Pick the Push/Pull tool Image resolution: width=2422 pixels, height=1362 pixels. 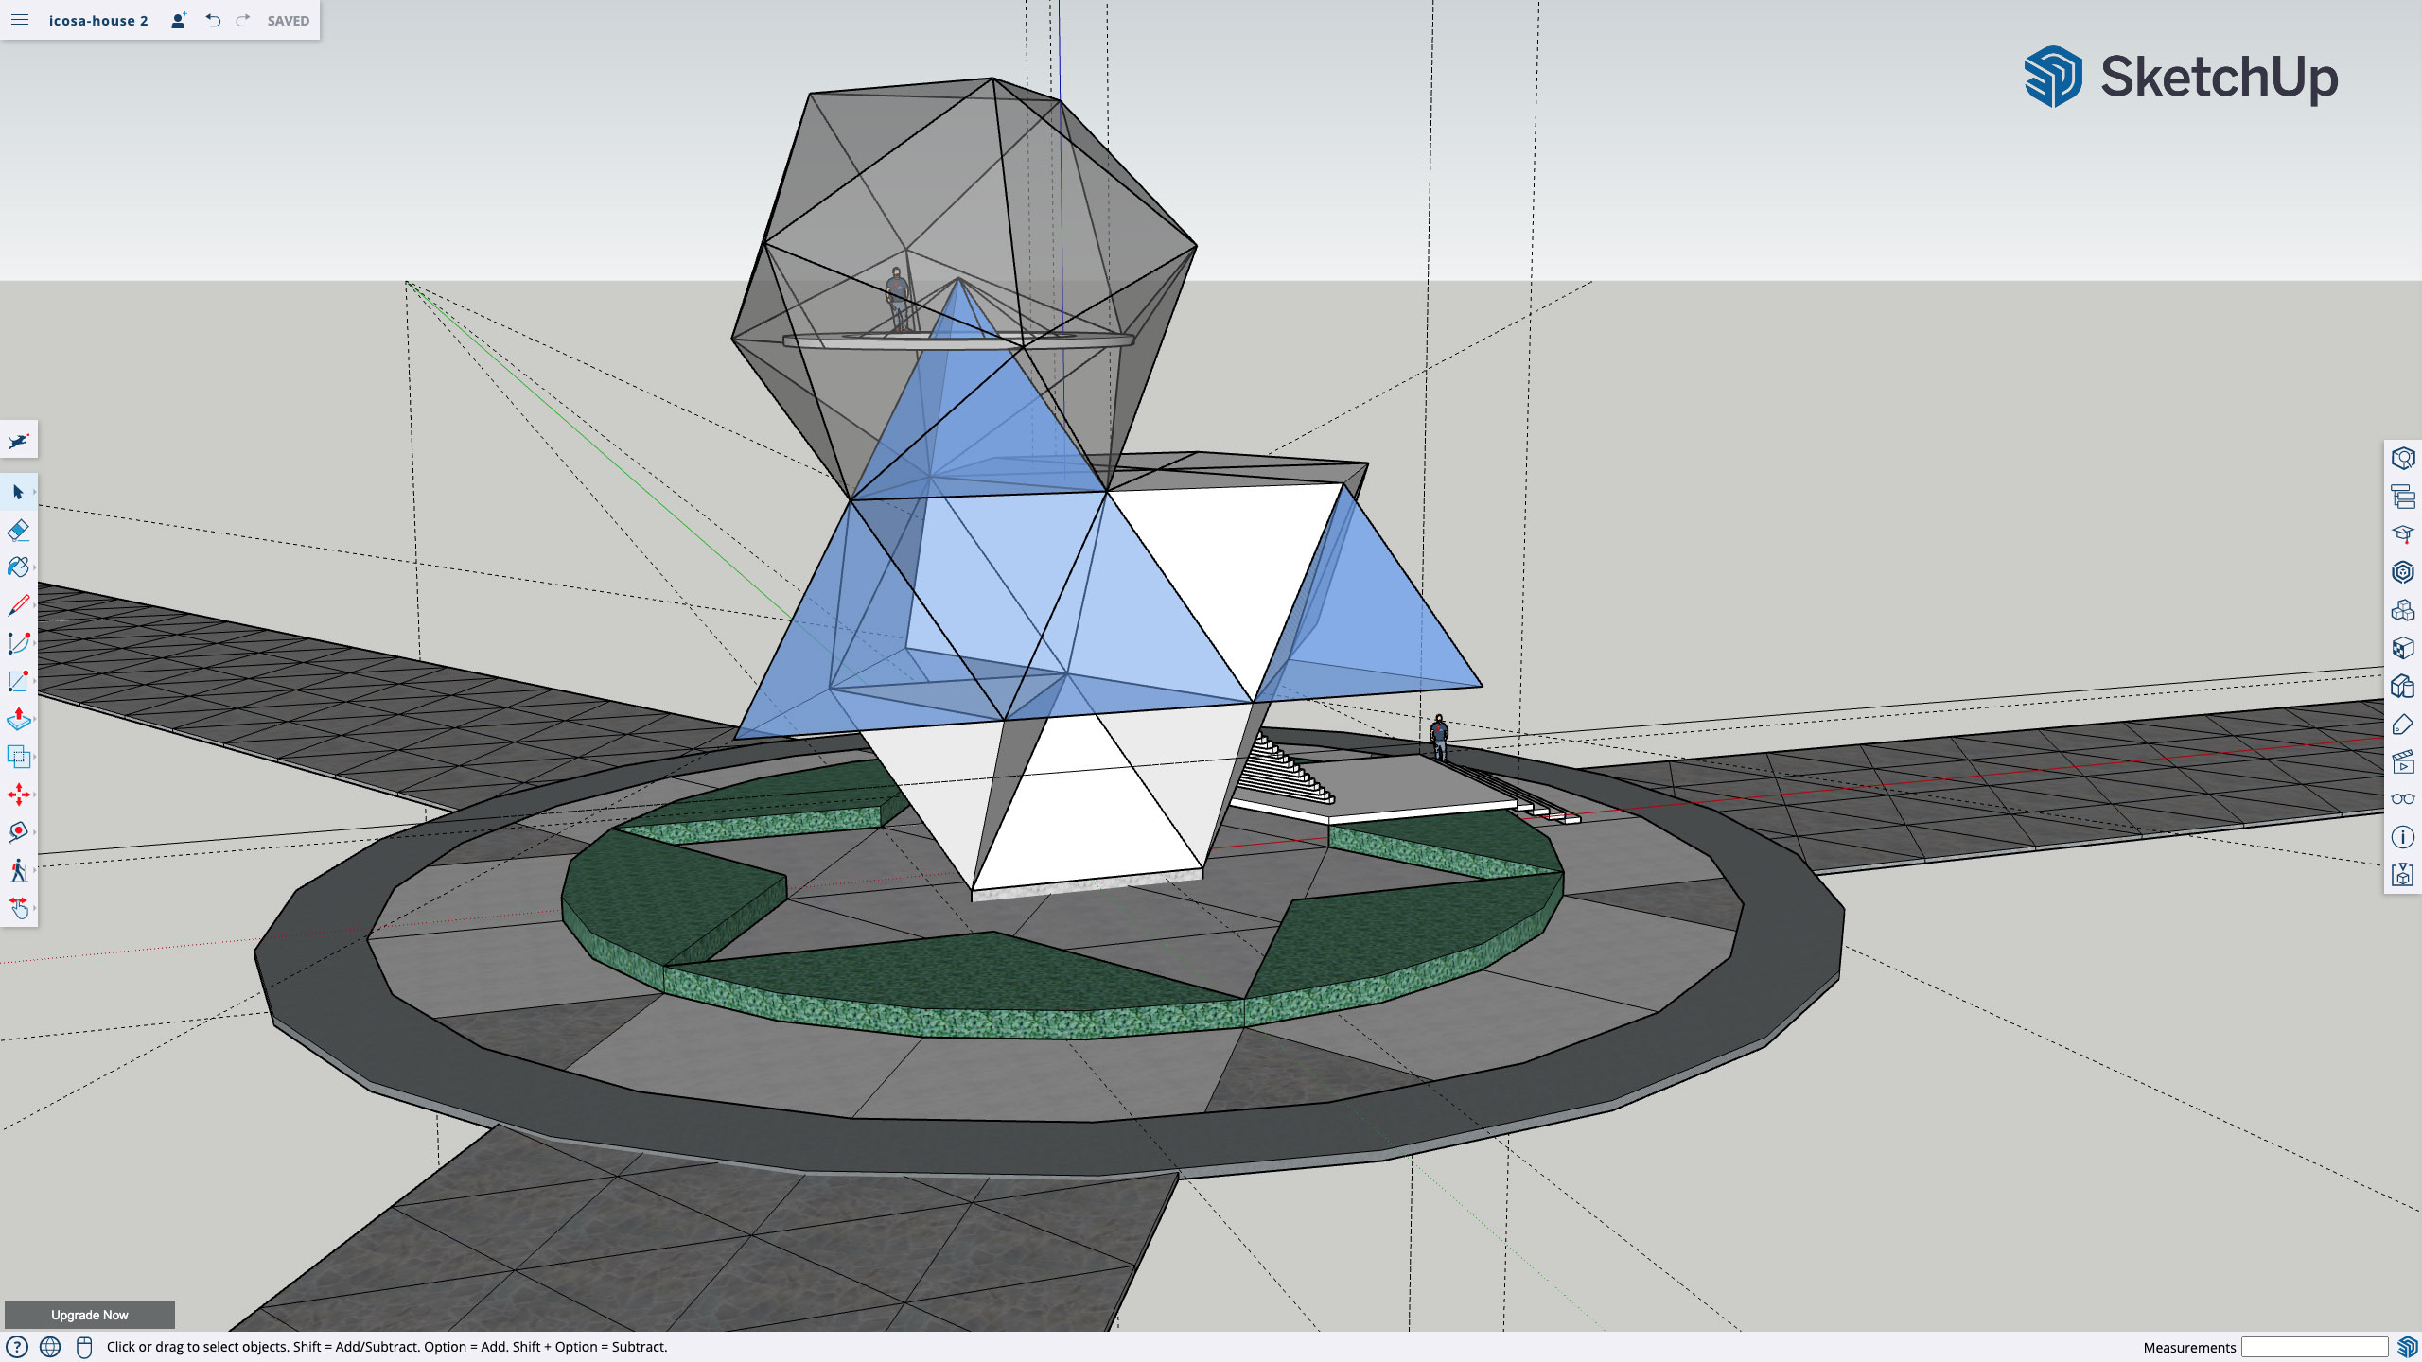click(18, 719)
